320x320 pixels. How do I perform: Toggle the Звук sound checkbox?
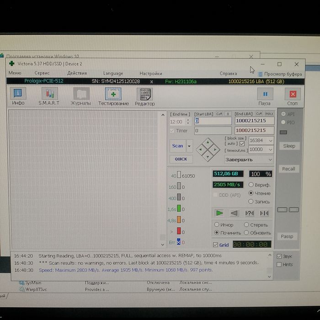pos(279,256)
